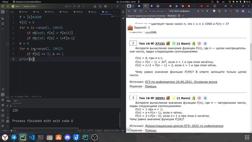Open Discord from the dock
This screenshot has height=142, width=252.
click(x=67, y=137)
